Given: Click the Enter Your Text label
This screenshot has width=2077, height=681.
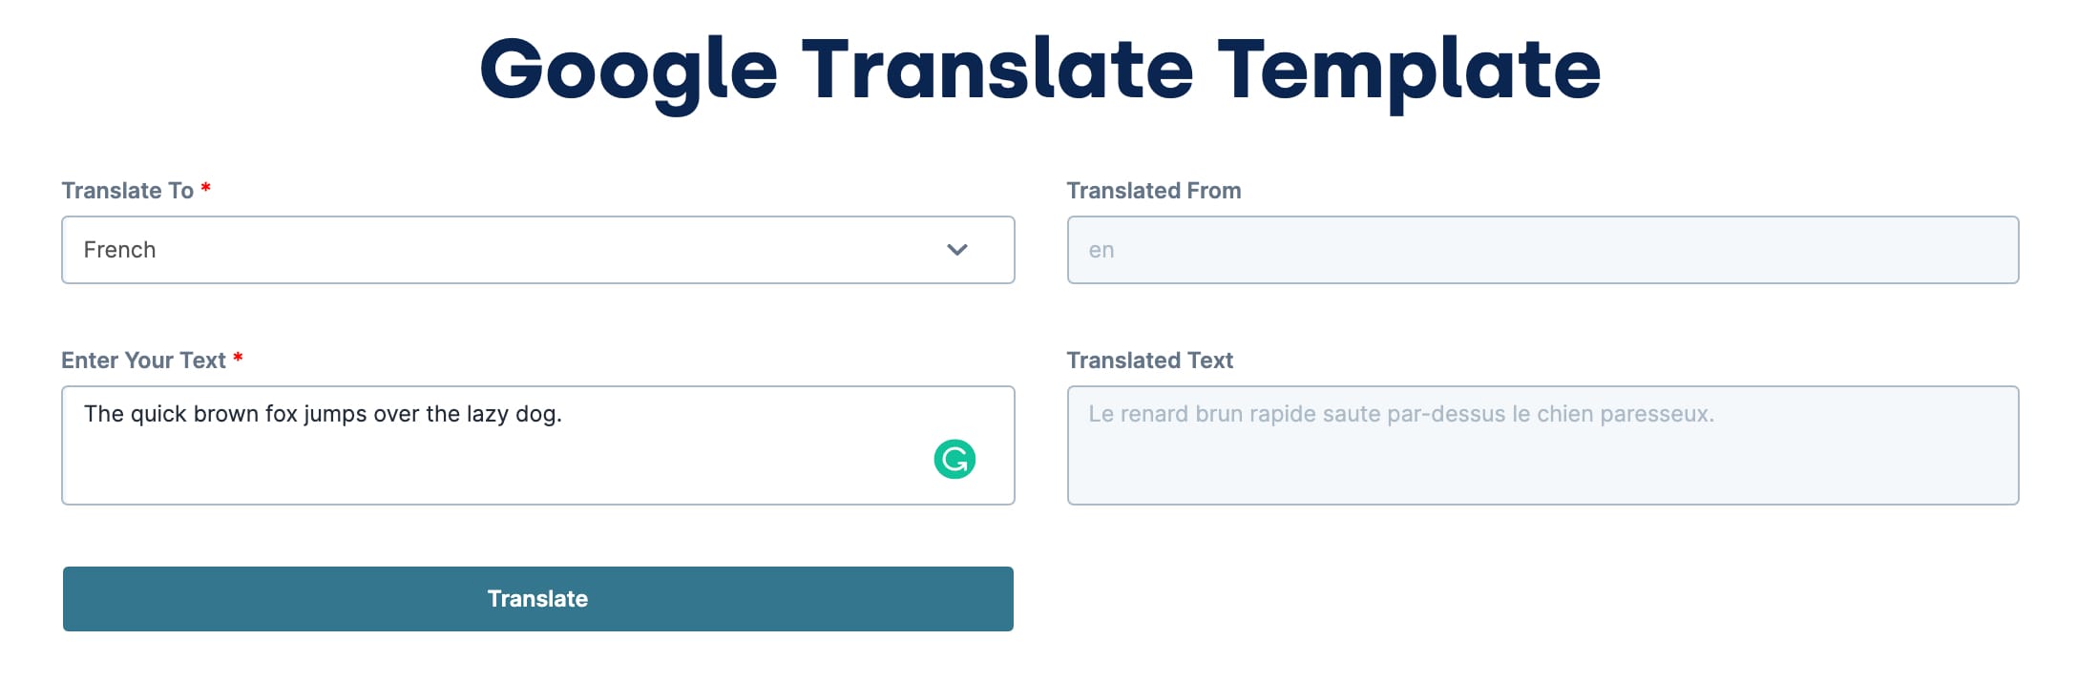Looking at the screenshot, I should point(143,361).
